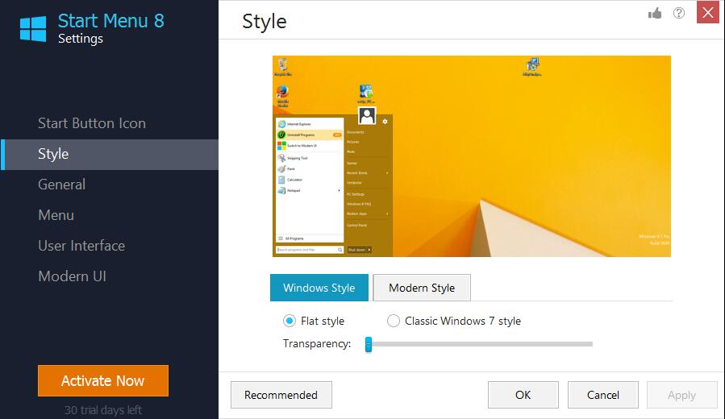Click user avatar icon in preview
This screenshot has height=419, width=725.
(x=367, y=115)
